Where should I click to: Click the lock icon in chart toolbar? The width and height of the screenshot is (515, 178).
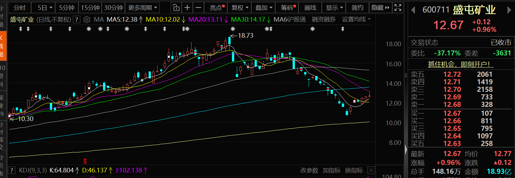coord(176,8)
